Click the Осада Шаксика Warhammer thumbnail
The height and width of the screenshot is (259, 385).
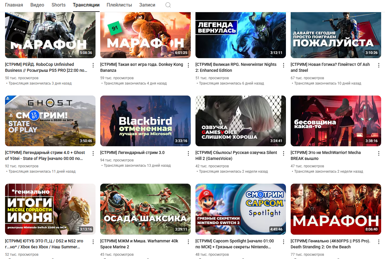click(x=145, y=209)
